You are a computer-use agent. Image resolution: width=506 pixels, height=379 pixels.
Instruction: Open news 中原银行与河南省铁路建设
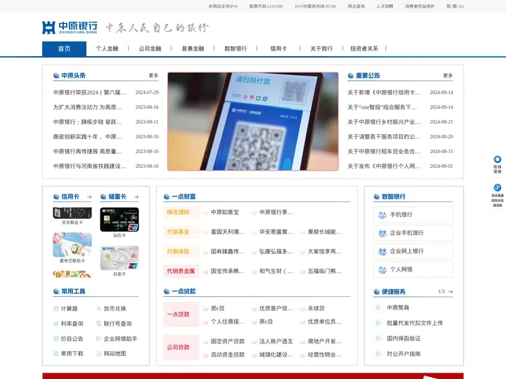tap(90, 166)
